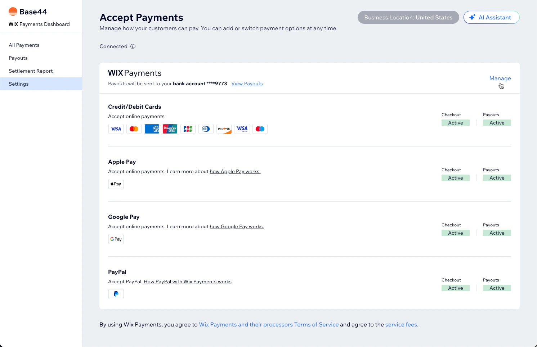The height and width of the screenshot is (347, 537).
Task: Toggle Checkout status for PayPal
Action: click(x=455, y=288)
